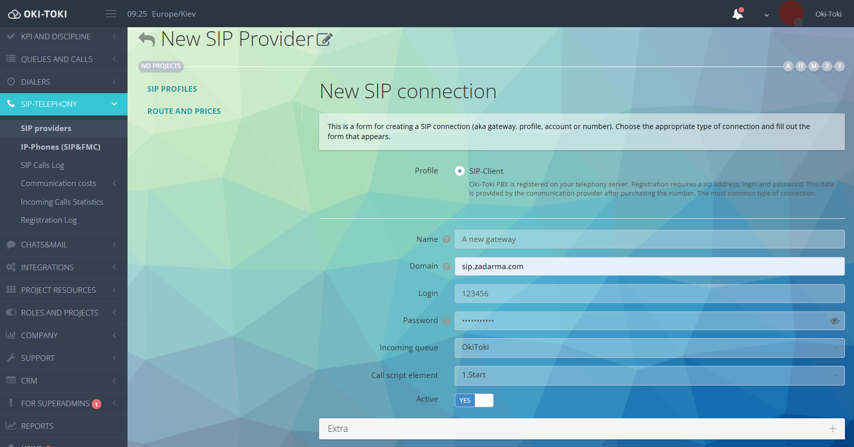Click help icon next to Domain field
Screen dimensions: 854x447
tap(446, 267)
